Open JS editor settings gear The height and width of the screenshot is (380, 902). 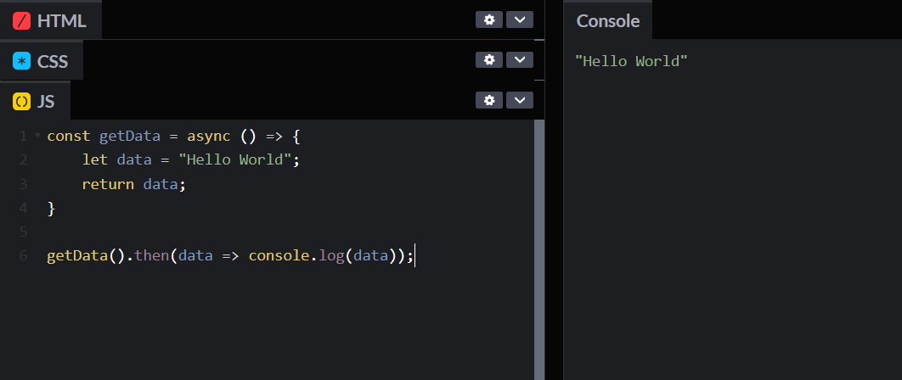pyautogui.click(x=488, y=100)
